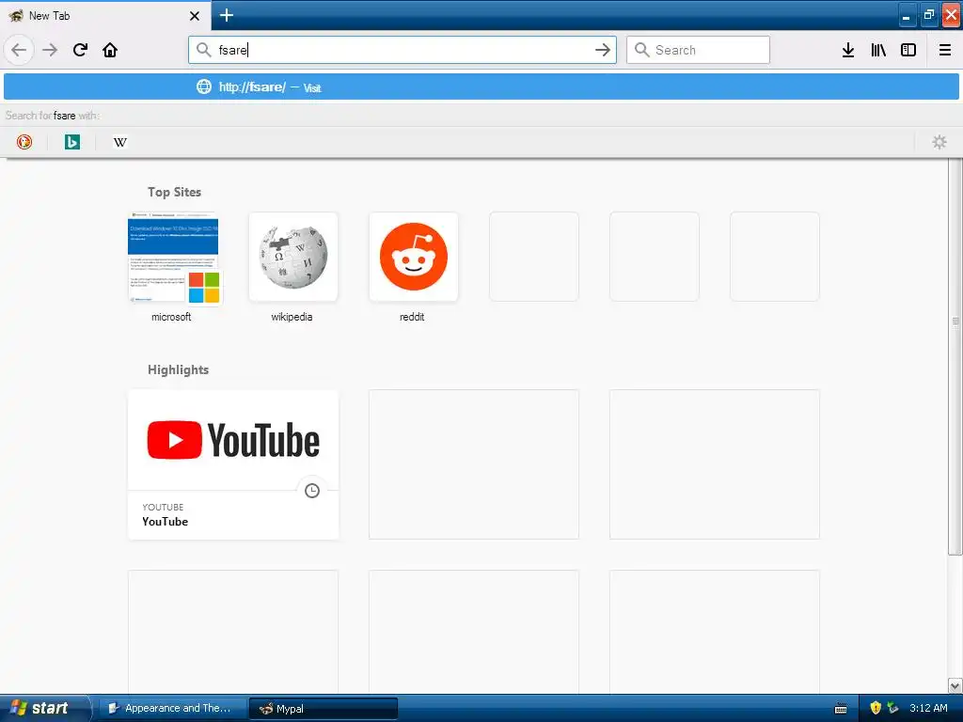This screenshot has width=963, height=722.
Task: Open a new tab with plus button
Action: click(x=227, y=15)
